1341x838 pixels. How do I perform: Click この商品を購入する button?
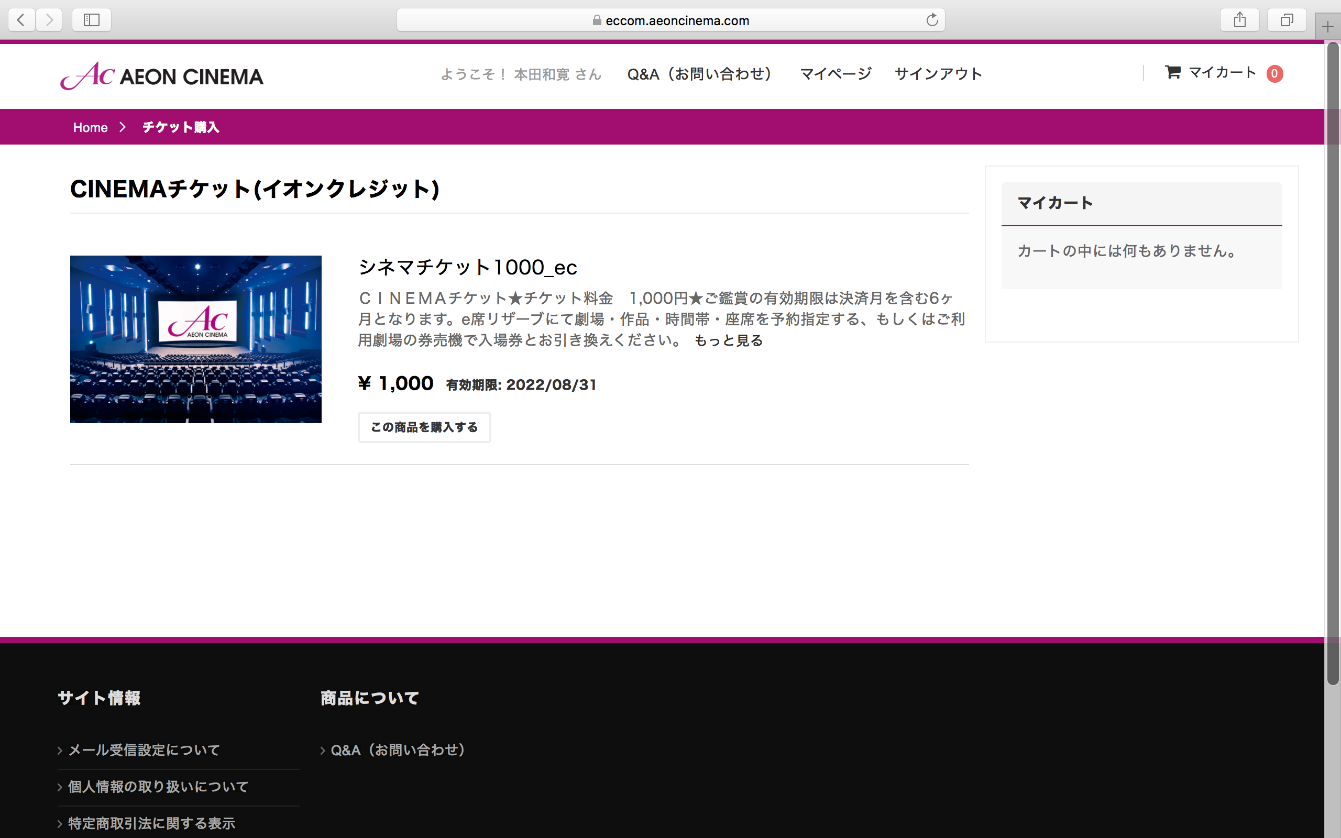[x=424, y=427]
